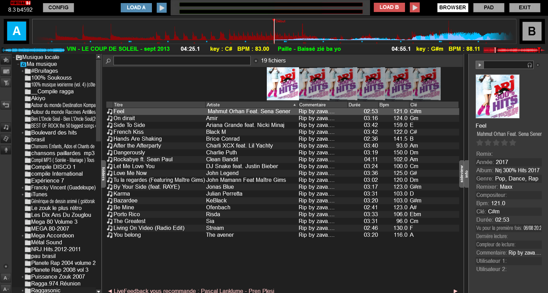Collapse the Ma musique tree node
The image size is (548, 293).
click(18, 64)
